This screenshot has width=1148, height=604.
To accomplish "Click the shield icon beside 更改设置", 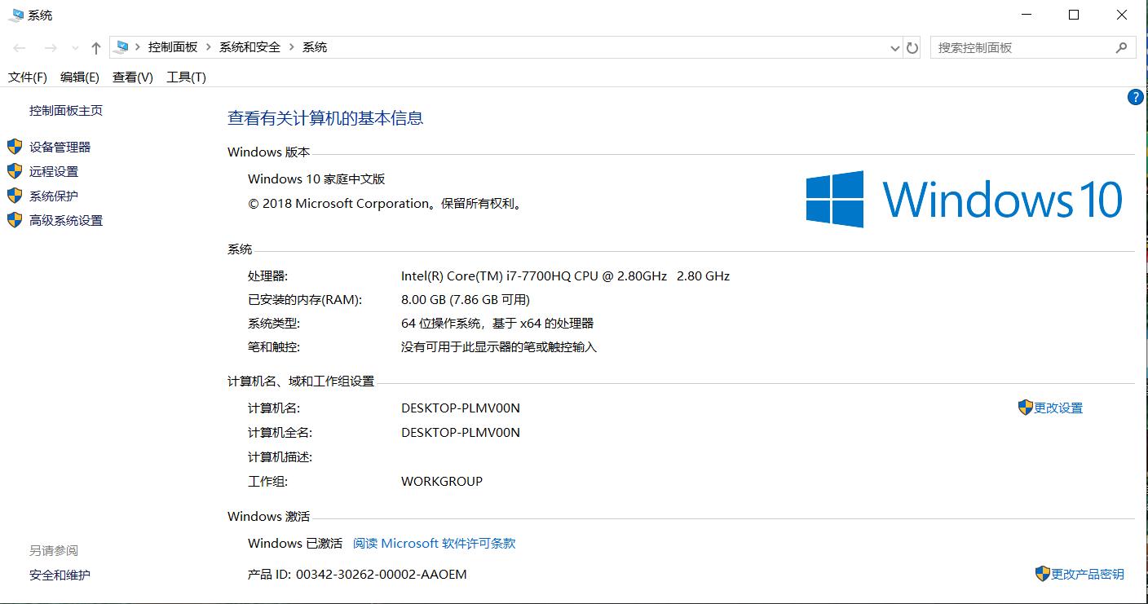I will point(1025,407).
